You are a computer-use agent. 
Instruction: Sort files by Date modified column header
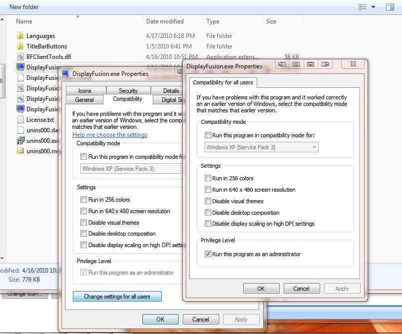click(165, 21)
